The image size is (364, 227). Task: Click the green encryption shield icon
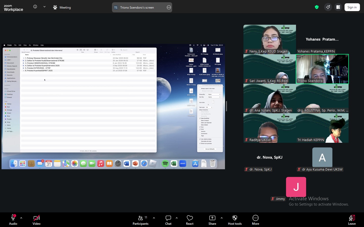tap(317, 7)
